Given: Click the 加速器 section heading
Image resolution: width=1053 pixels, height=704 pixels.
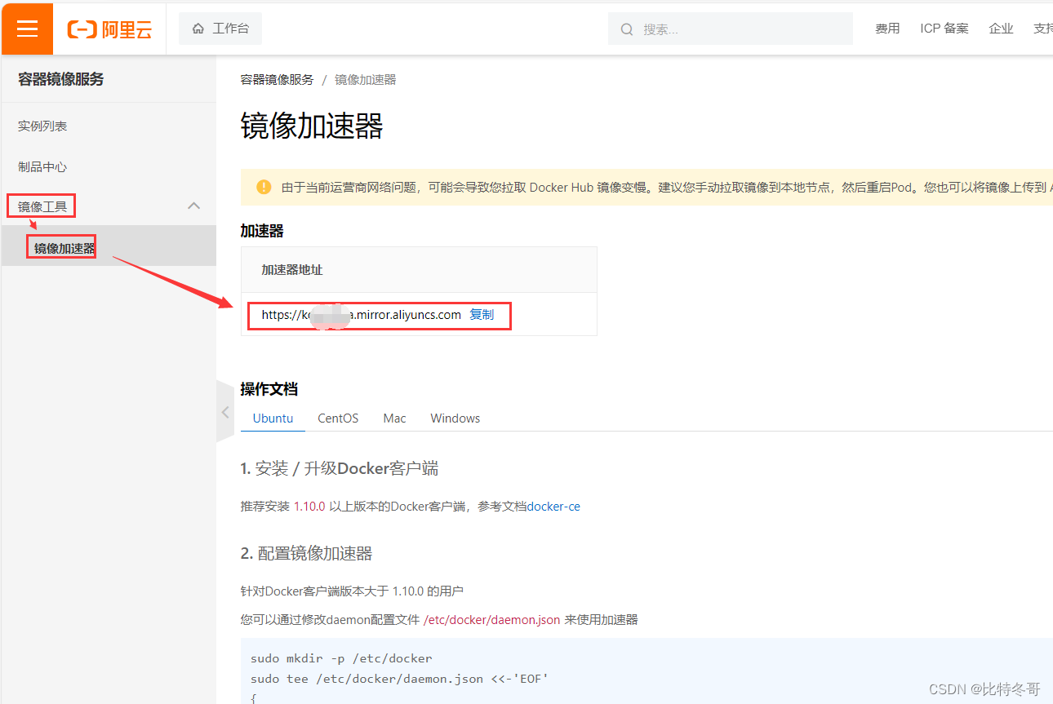Looking at the screenshot, I should pyautogui.click(x=262, y=231).
